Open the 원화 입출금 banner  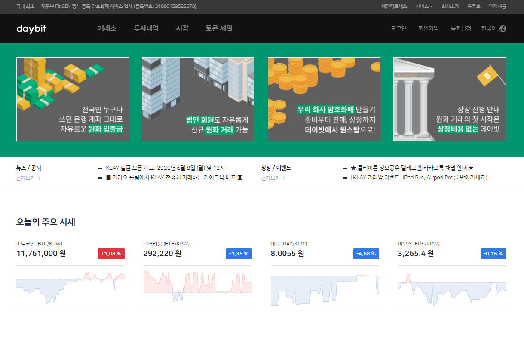[x=73, y=99]
